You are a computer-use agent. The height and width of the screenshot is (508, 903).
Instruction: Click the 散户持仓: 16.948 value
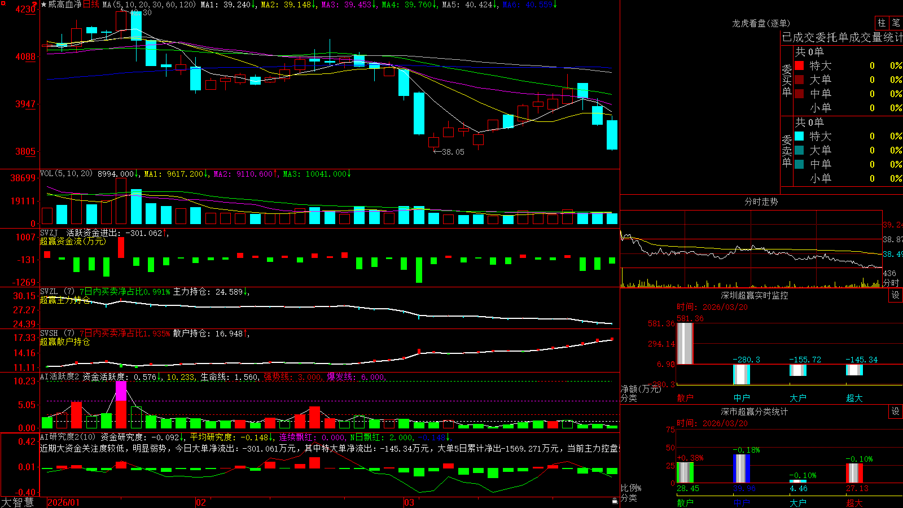[x=209, y=334]
